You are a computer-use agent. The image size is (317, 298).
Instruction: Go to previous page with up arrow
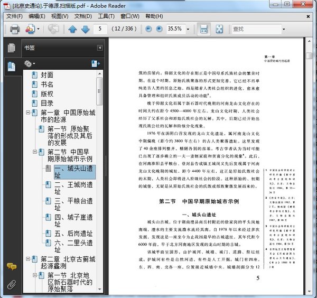(x=72, y=29)
